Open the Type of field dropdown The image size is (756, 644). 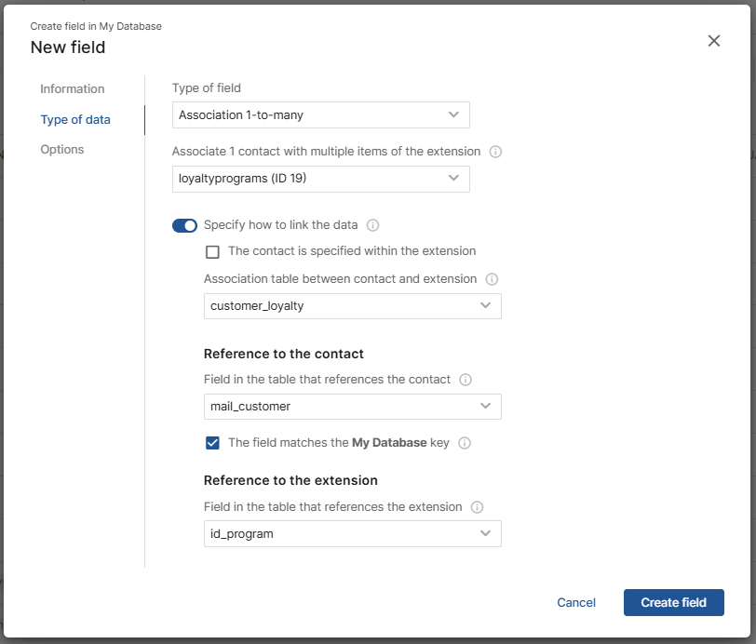[x=320, y=115]
